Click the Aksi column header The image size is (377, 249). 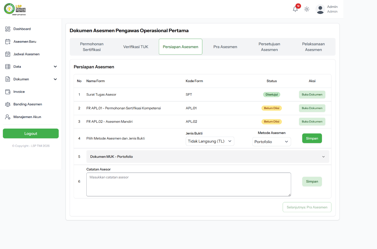pos(312,81)
